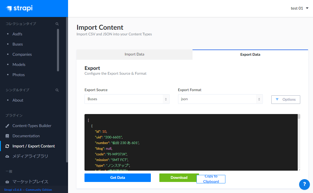Open the Options panel
Image resolution: width=313 pixels, height=193 pixels.
[285, 99]
